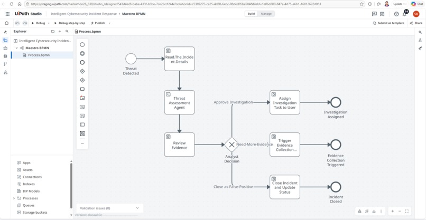Open properties wrench icon in right sidebar
This screenshot has width=426, height=220.
(x=420, y=32)
